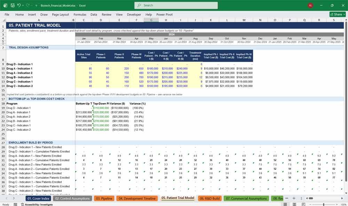348x206 pixels.
Task: Click the user account avatar
Action: (x=310, y=5)
